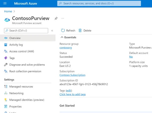Viewport: 152px width, 113px height.
Task: Open the Contoso Subscription link
Action: [x=73, y=75]
